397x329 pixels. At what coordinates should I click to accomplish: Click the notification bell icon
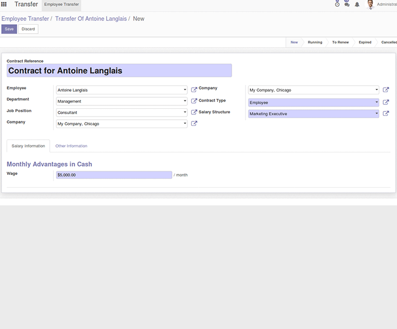357,4
